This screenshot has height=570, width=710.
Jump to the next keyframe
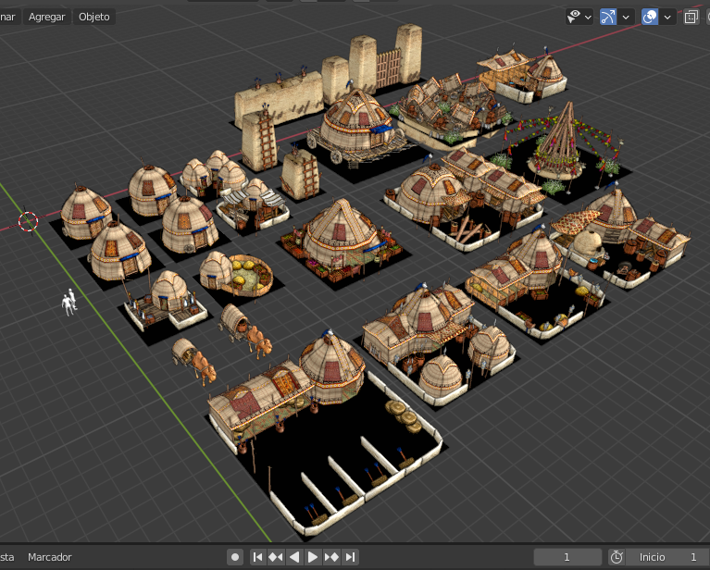[331, 557]
